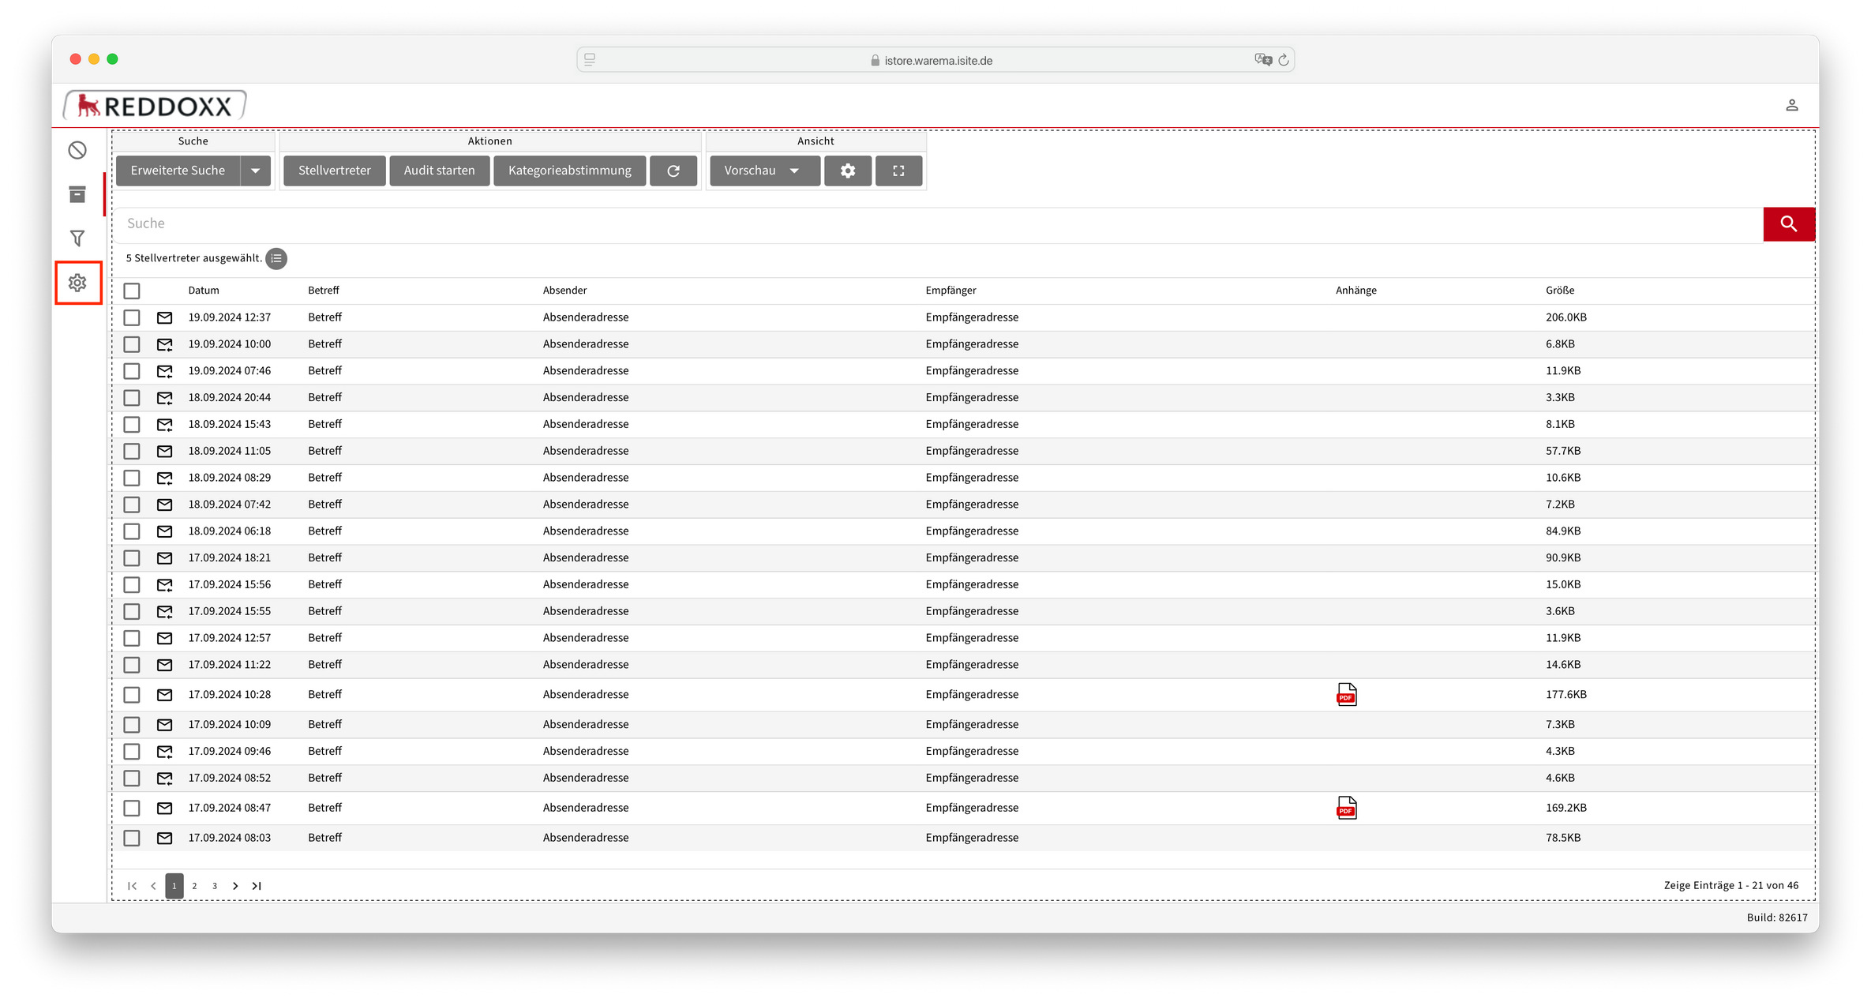Tick the select-all checkbox in header
The height and width of the screenshot is (1002, 1871).
click(132, 291)
